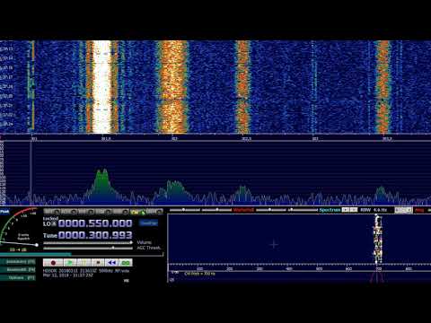Click first small button right of Spectrum
Image resolution: width=431 pixels, height=323 pixels.
346,210
